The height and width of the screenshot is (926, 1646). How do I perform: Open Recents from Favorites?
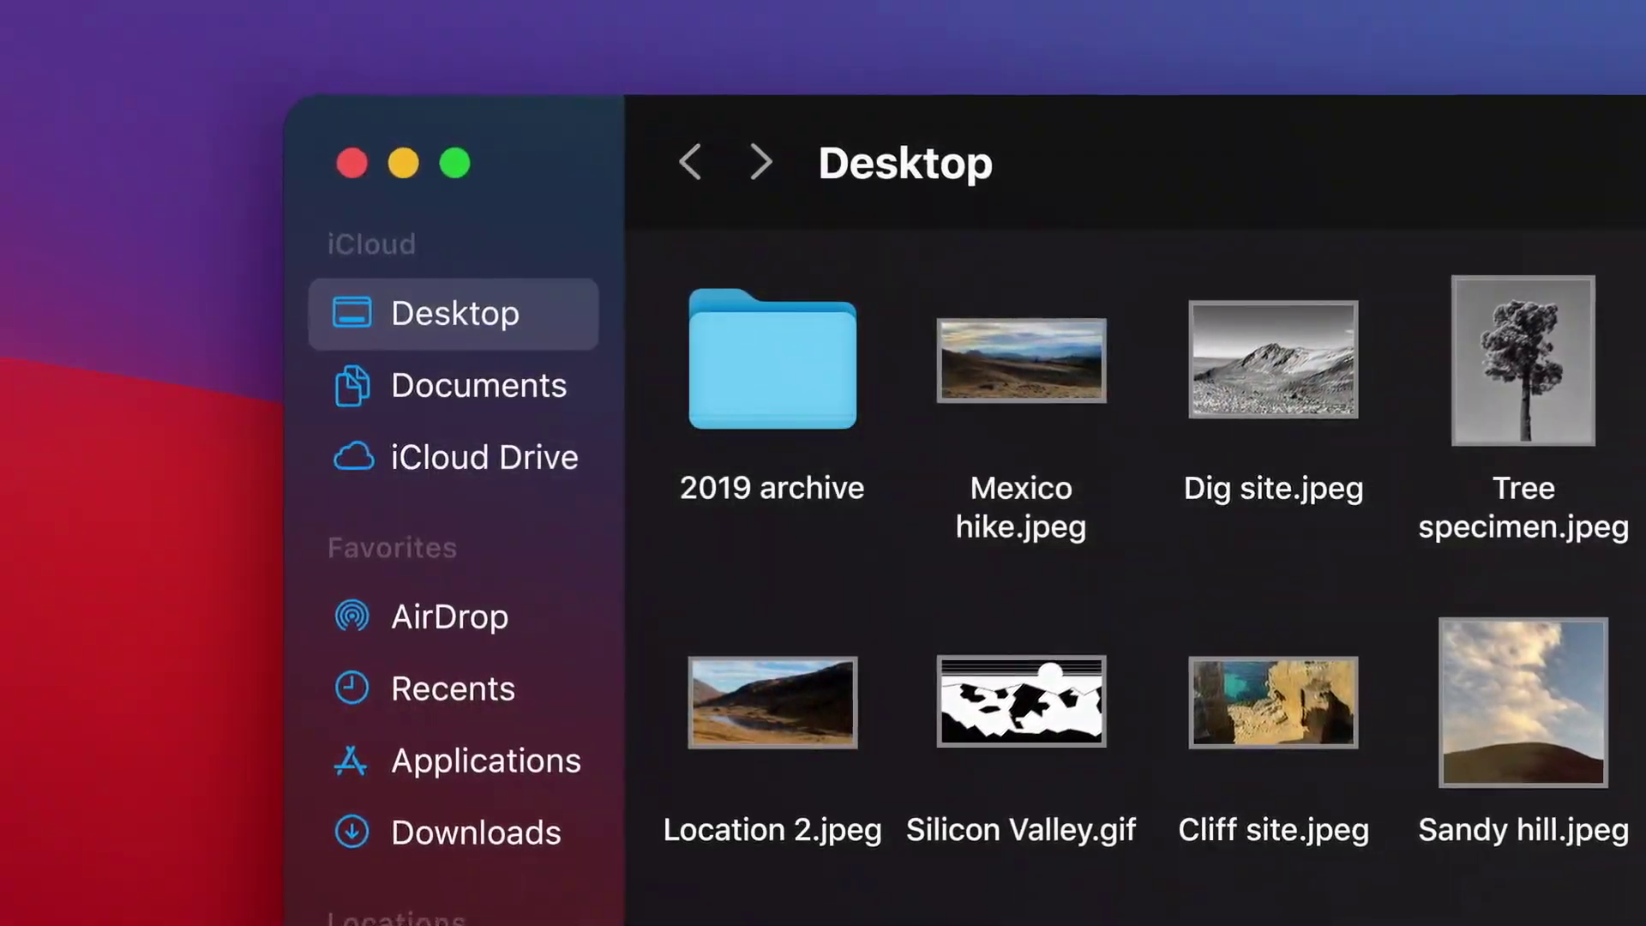(453, 688)
